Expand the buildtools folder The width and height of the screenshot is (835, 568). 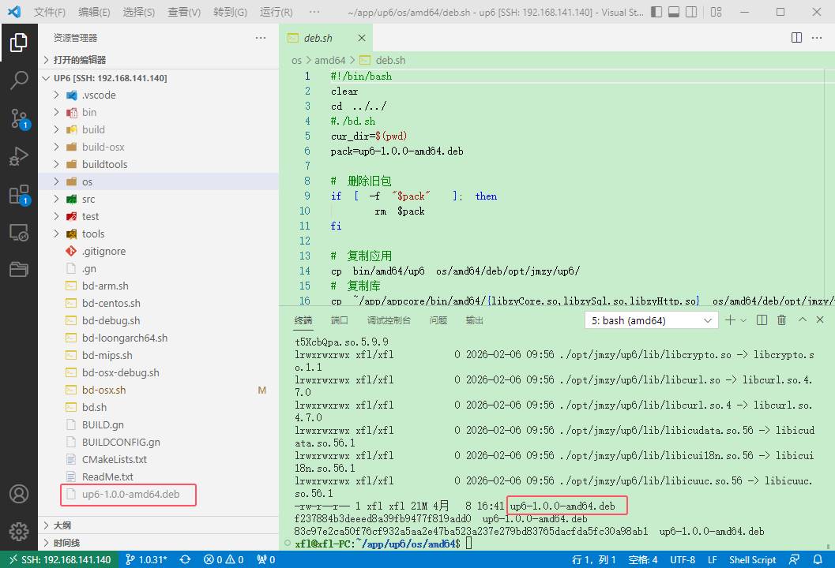coord(104,164)
